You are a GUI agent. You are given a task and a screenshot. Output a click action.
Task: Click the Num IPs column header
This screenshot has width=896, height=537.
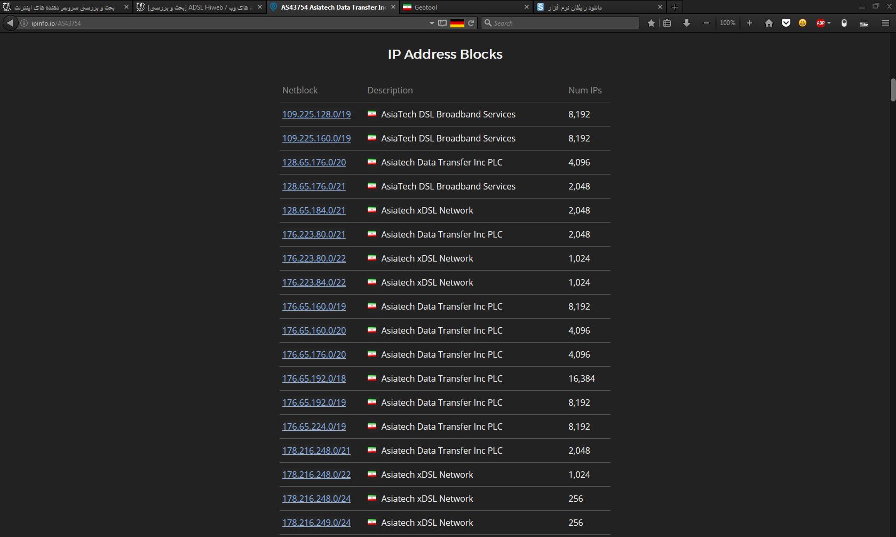[x=585, y=90]
